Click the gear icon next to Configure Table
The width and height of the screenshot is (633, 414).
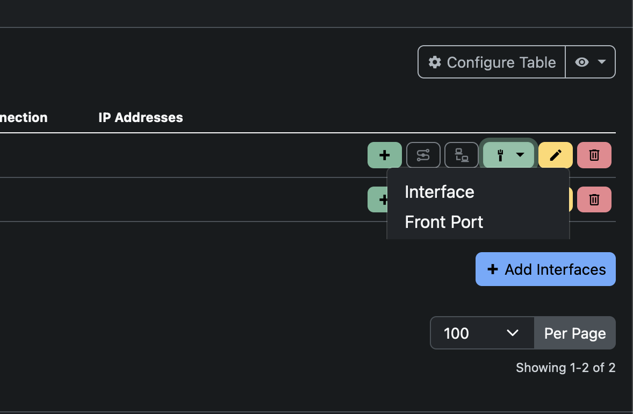point(435,62)
